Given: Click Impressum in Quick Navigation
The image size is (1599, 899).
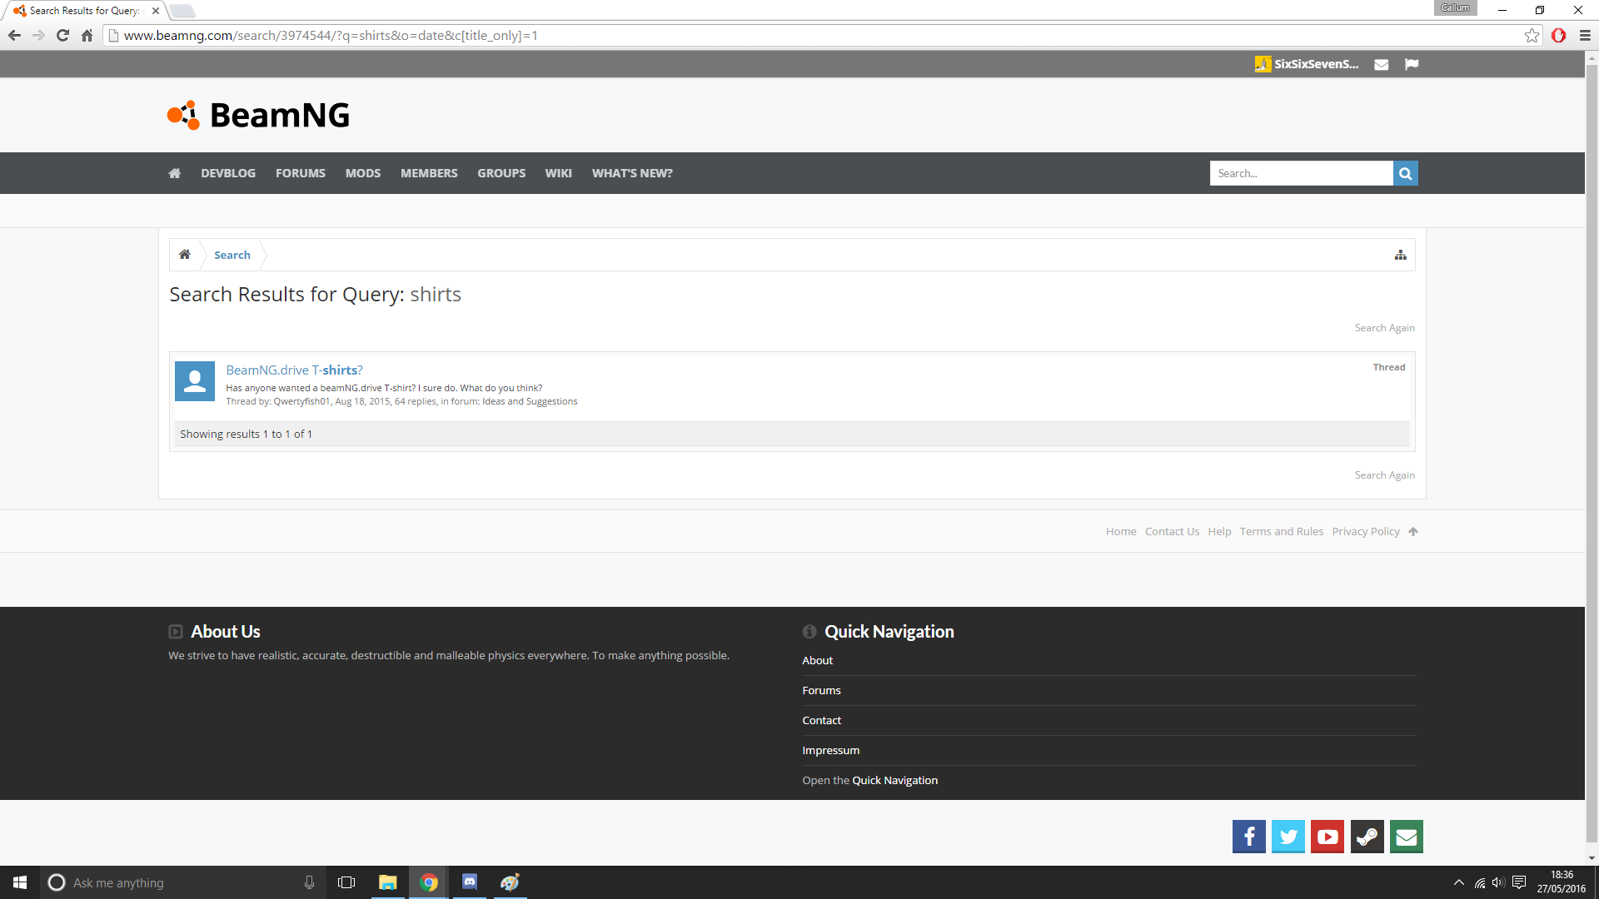Looking at the screenshot, I should (830, 751).
